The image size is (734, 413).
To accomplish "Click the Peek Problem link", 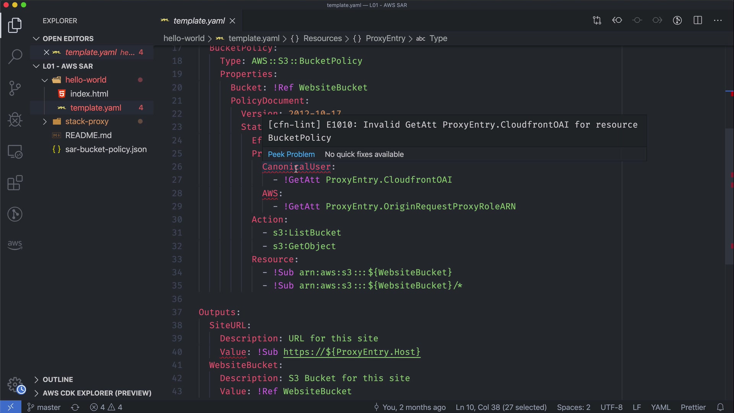I will 291,154.
